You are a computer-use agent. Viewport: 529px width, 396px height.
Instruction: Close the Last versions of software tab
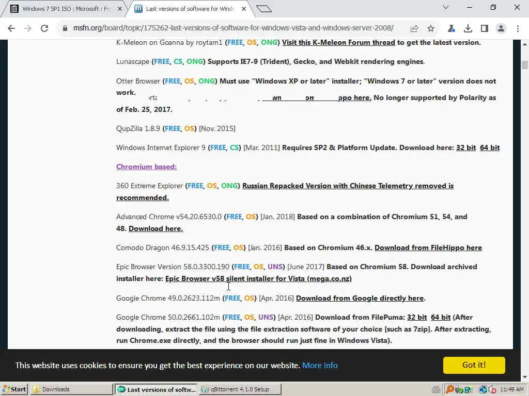244,9
